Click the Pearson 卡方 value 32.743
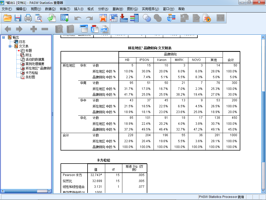 (96, 175)
